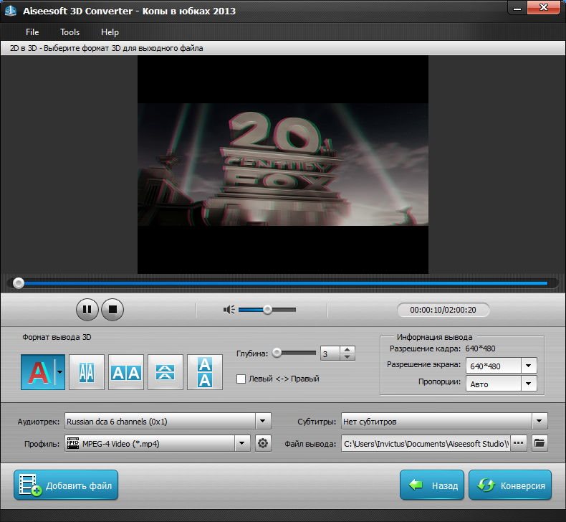This screenshot has height=522, width=566.
Task: Open the output folder
Action: pos(539,443)
